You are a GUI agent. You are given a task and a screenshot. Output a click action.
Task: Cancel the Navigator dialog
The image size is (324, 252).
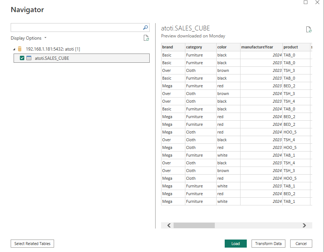301,244
